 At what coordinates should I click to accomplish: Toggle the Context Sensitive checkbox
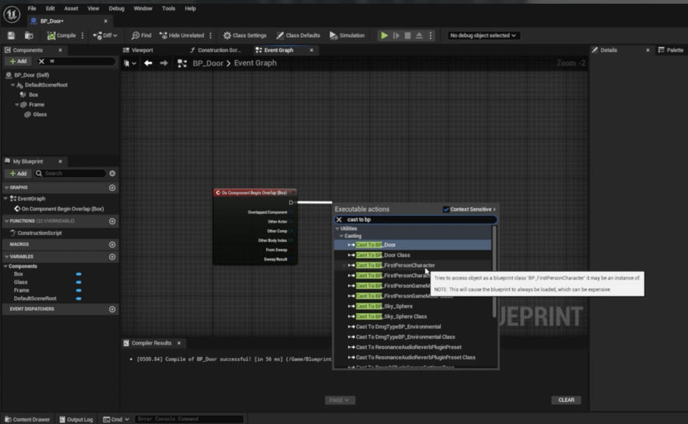click(x=446, y=209)
